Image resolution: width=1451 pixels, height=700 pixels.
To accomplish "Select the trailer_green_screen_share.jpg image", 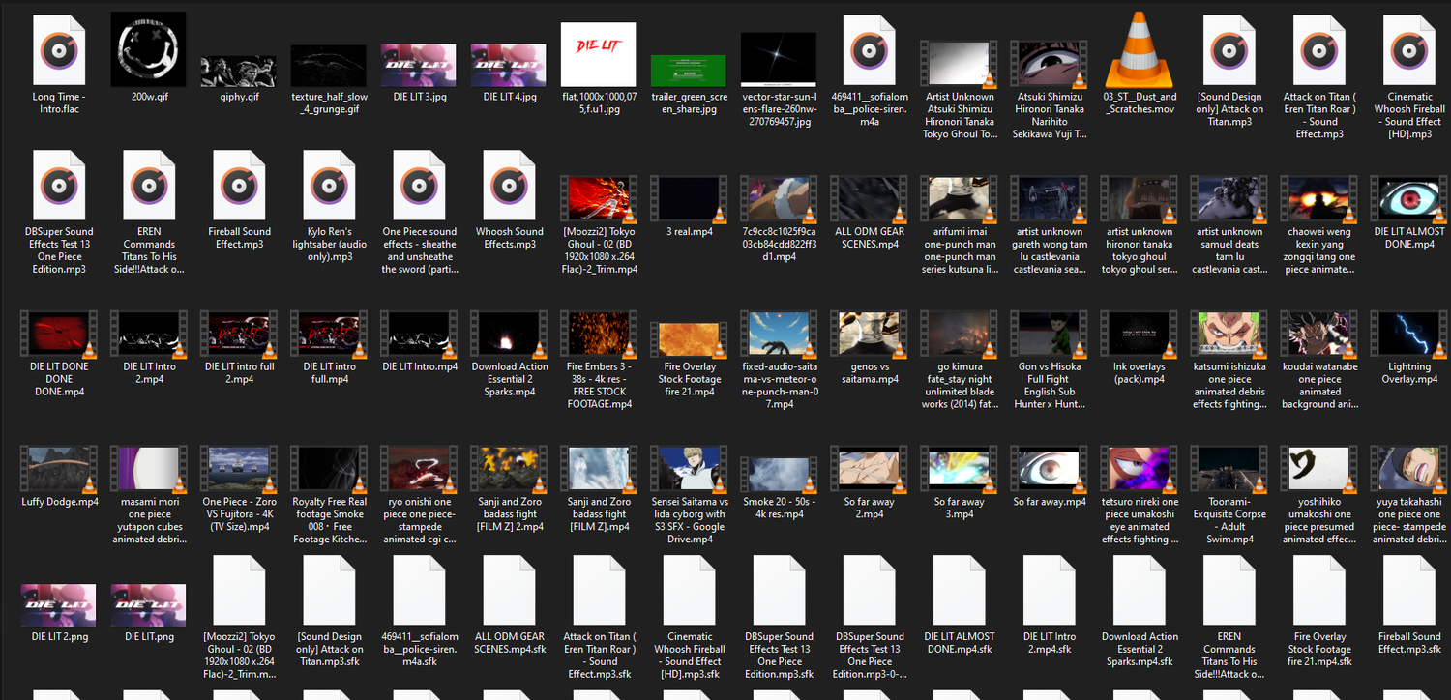I will coord(689,71).
